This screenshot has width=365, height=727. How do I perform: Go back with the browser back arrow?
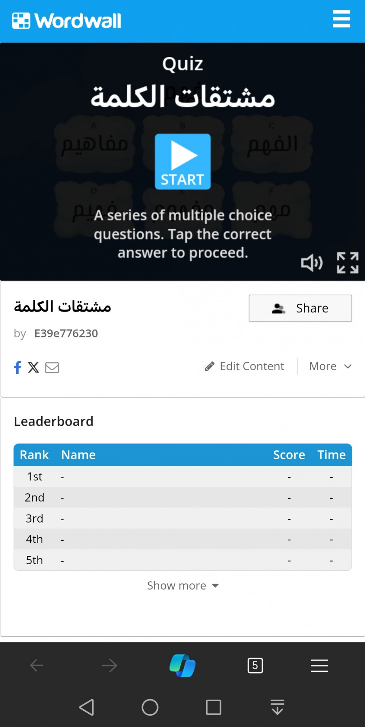[37, 665]
